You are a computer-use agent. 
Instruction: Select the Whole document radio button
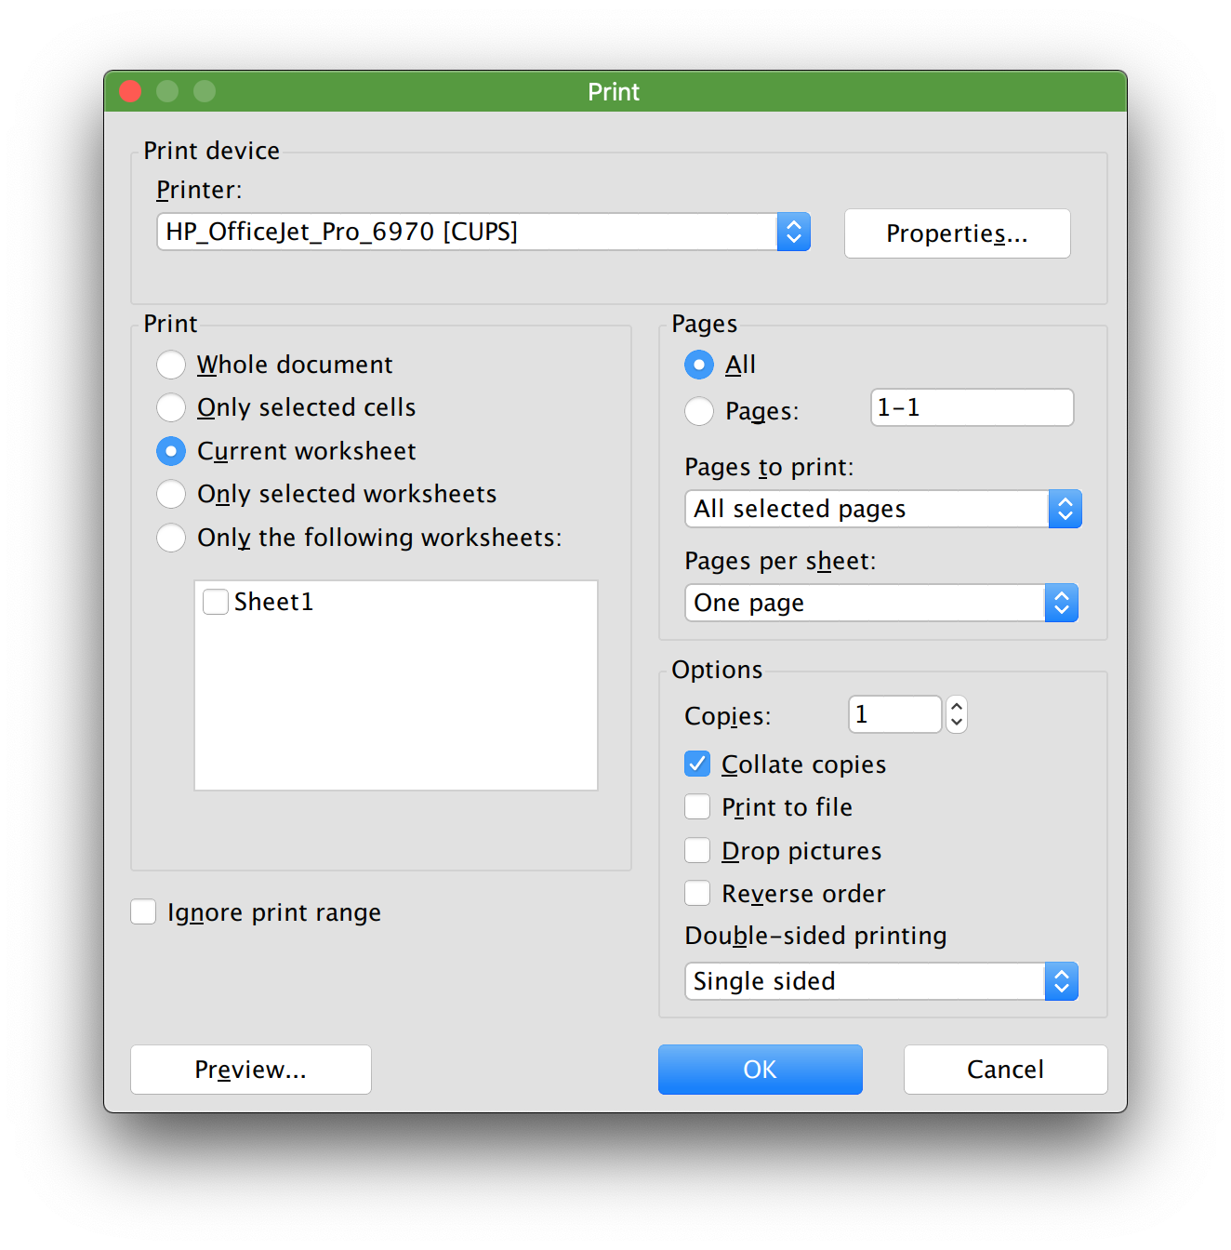point(171,365)
